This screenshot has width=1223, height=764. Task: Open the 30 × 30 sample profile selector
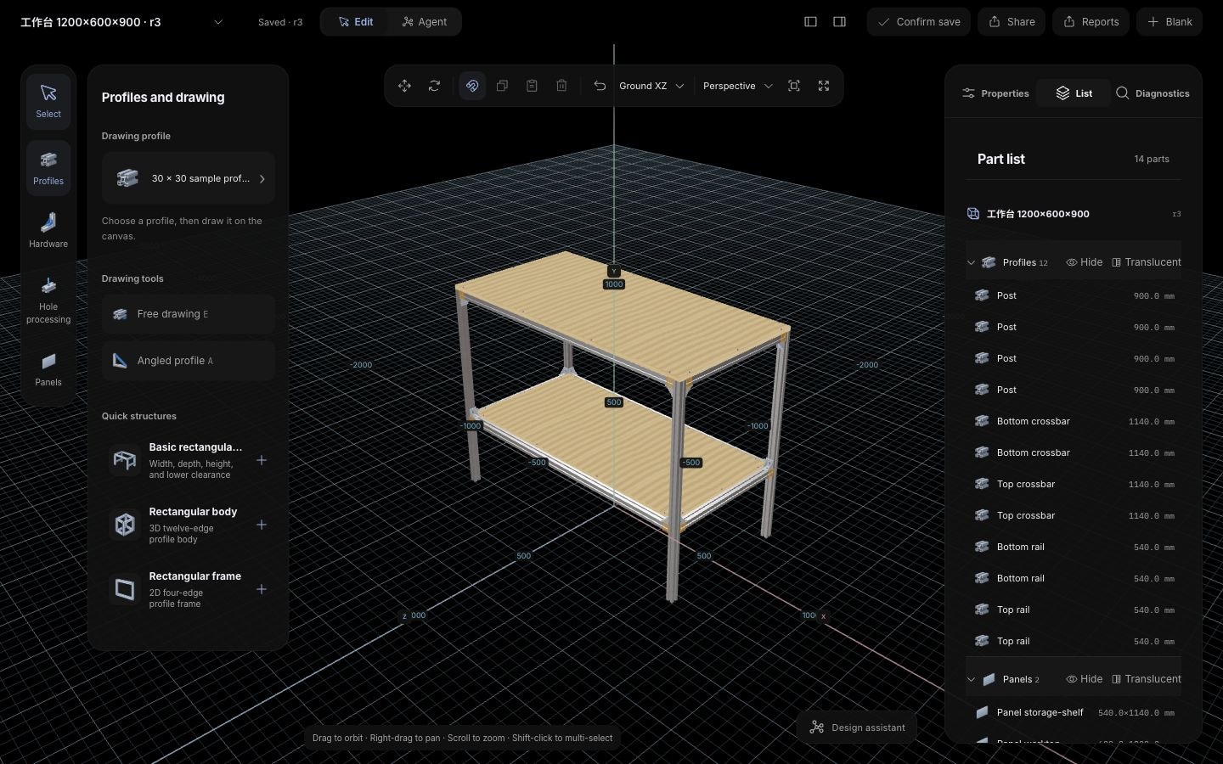(x=189, y=178)
